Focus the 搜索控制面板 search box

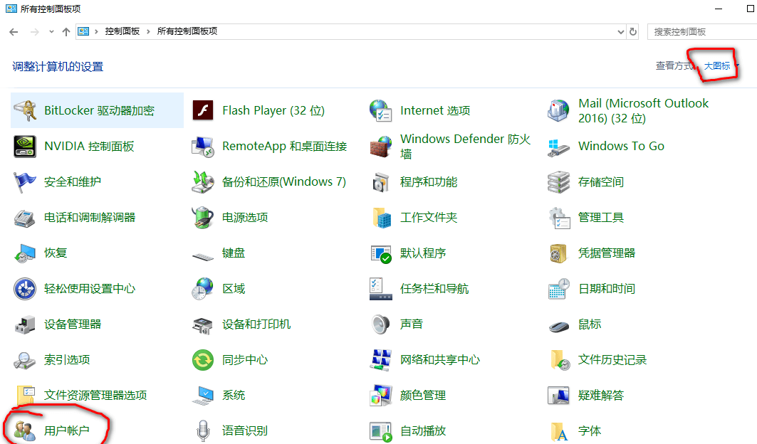click(x=702, y=32)
